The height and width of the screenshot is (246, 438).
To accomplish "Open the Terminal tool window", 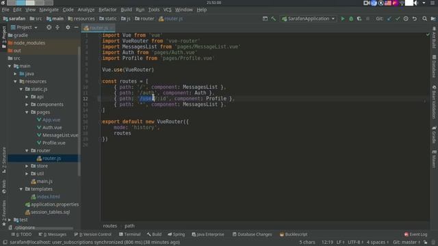I will [x=129, y=234].
